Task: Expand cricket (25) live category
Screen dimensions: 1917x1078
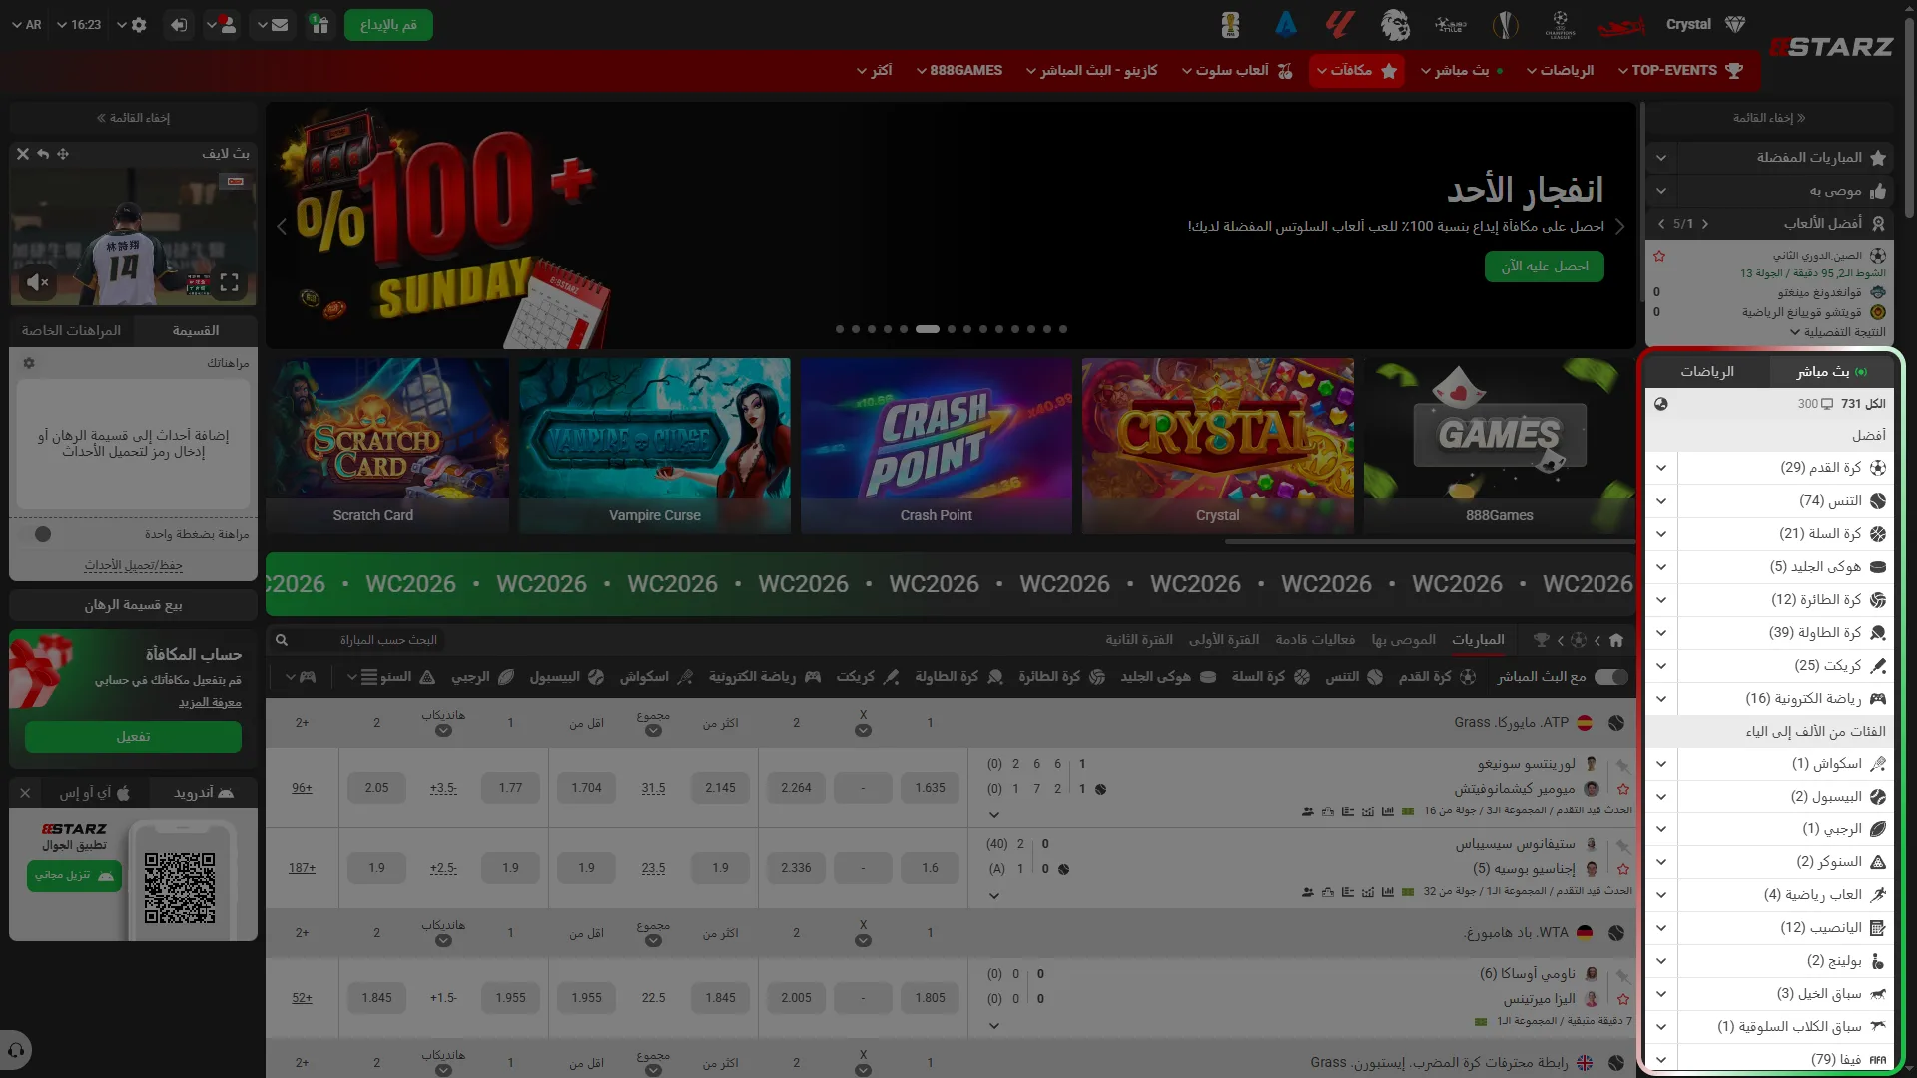Action: click(x=1661, y=666)
